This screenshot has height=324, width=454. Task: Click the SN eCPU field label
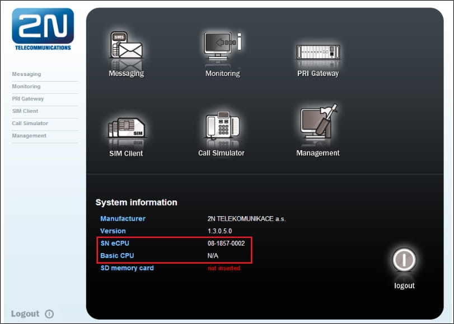tap(115, 244)
